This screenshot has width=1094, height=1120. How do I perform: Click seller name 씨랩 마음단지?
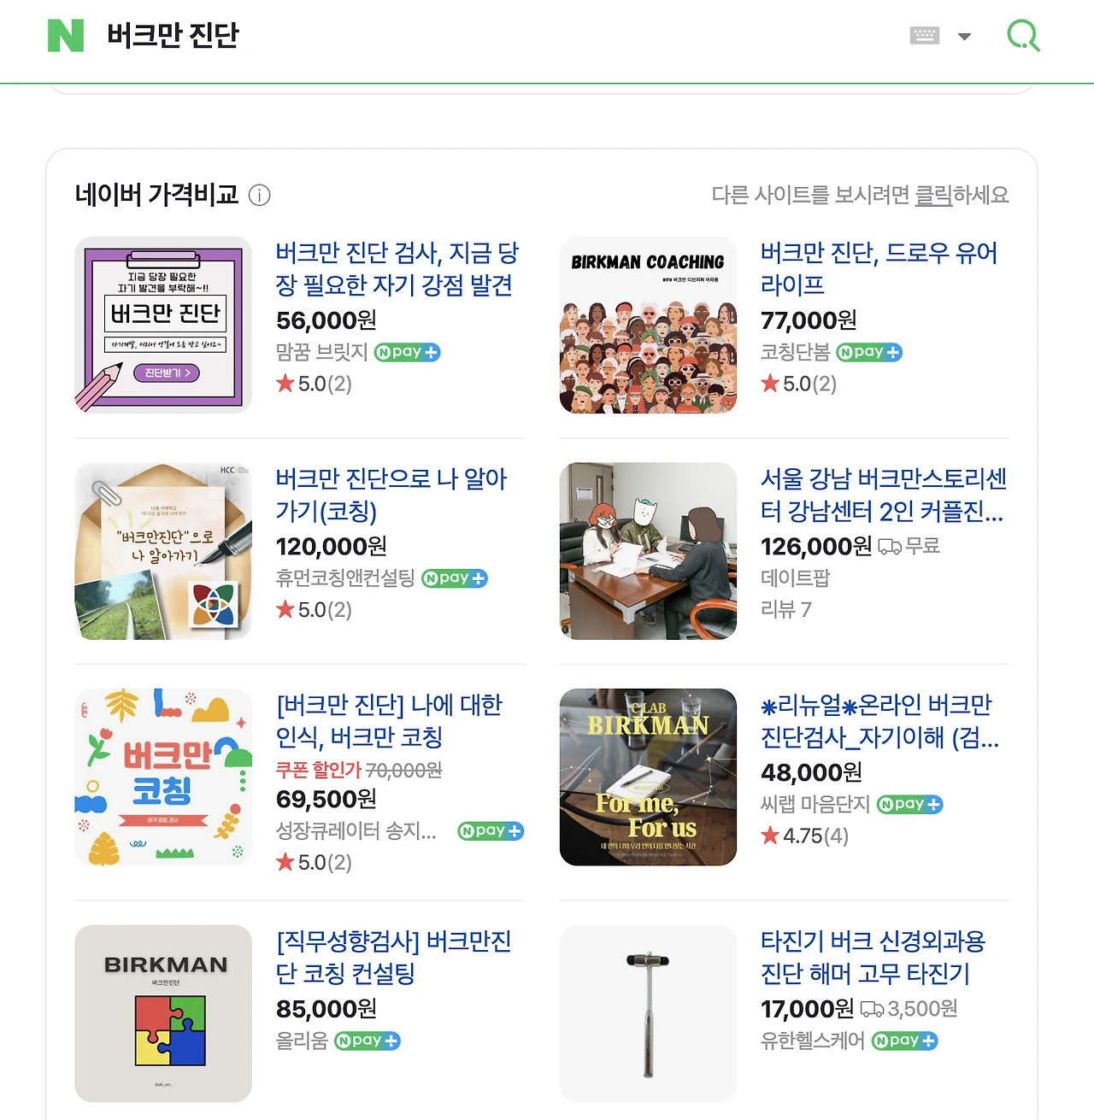coord(815,804)
